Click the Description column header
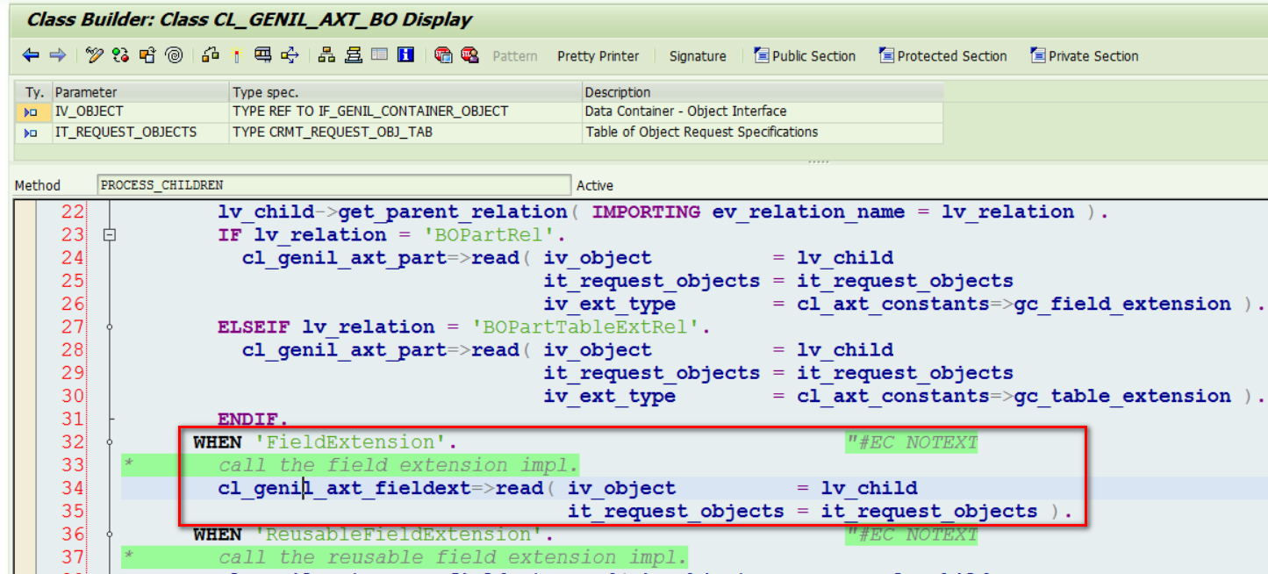Screen dimensions: 1268x574 pyautogui.click(x=763, y=92)
